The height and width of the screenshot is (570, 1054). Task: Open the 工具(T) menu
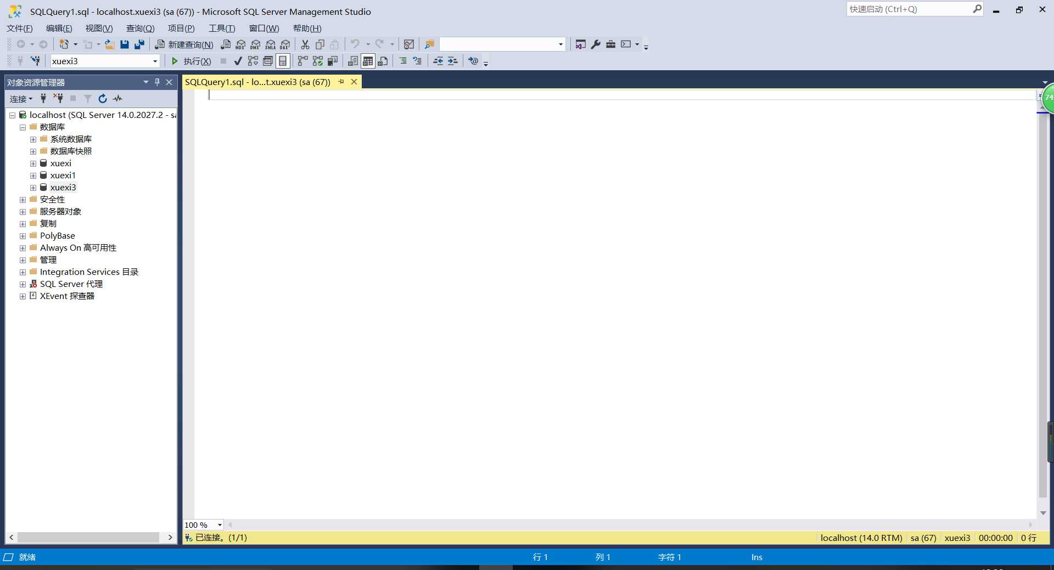coord(222,29)
